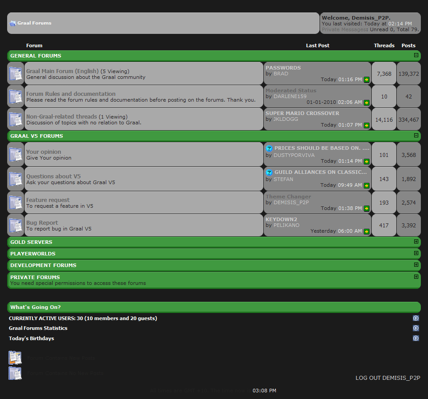Image resolution: width=428 pixels, height=399 pixels.
Task: Expand the Graal Forums Statistics section
Action: pos(416,328)
